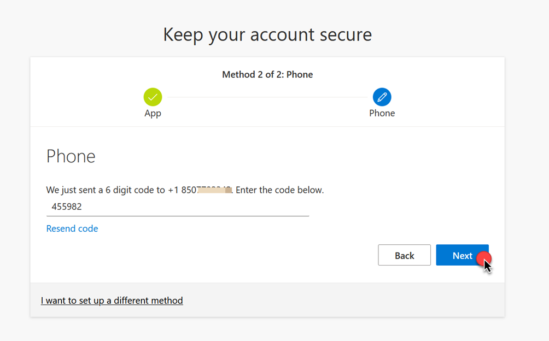This screenshot has width=549, height=341.
Task: Click the Phone section heading
Action: 71,156
